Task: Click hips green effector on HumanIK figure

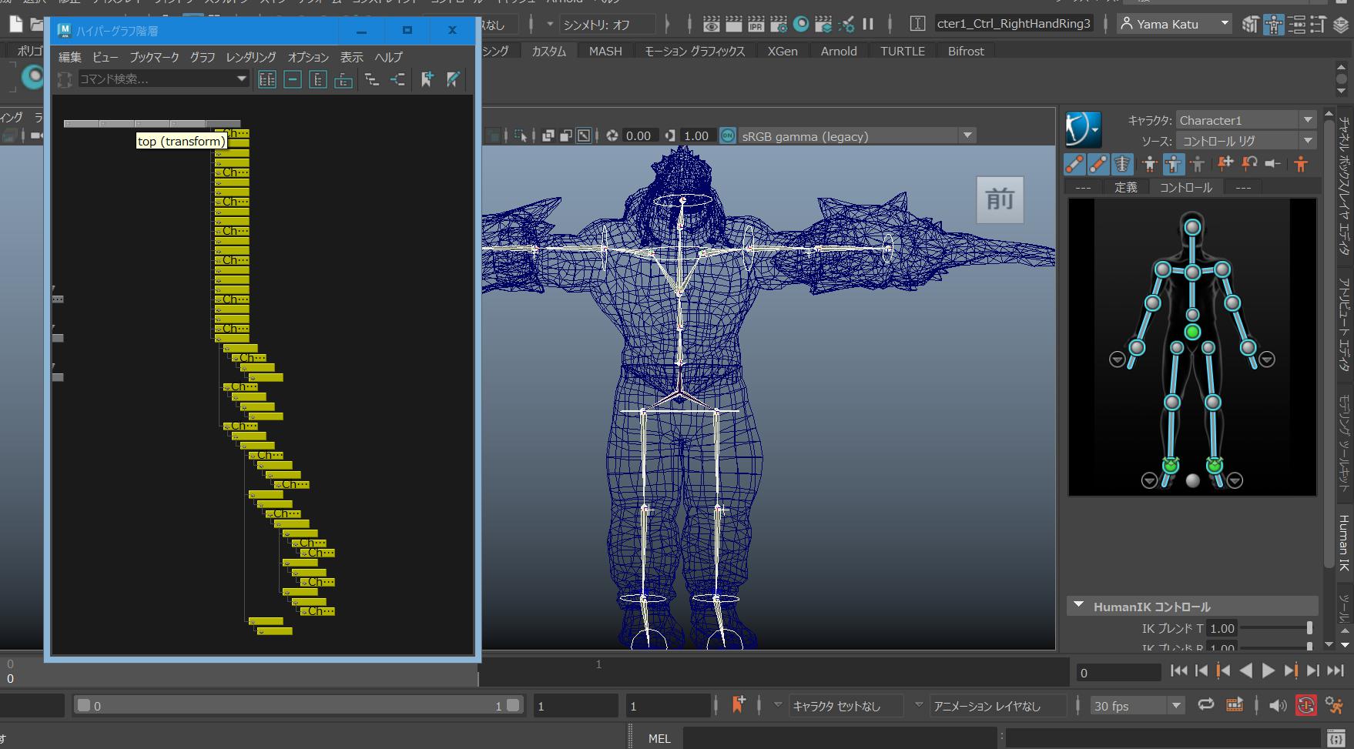Action: 1192,332
